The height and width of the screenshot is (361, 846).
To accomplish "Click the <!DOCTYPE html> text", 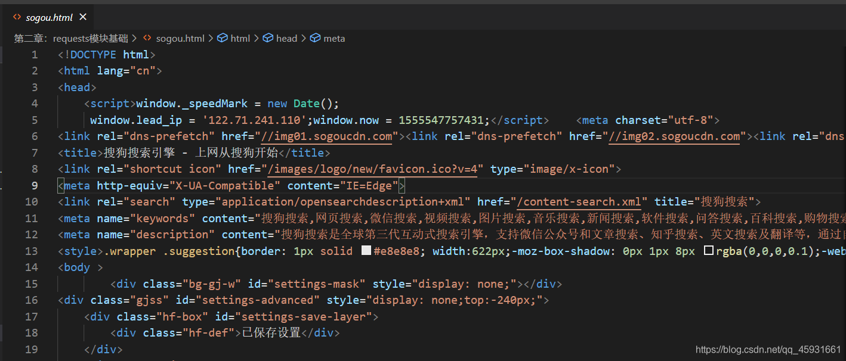I will [107, 55].
